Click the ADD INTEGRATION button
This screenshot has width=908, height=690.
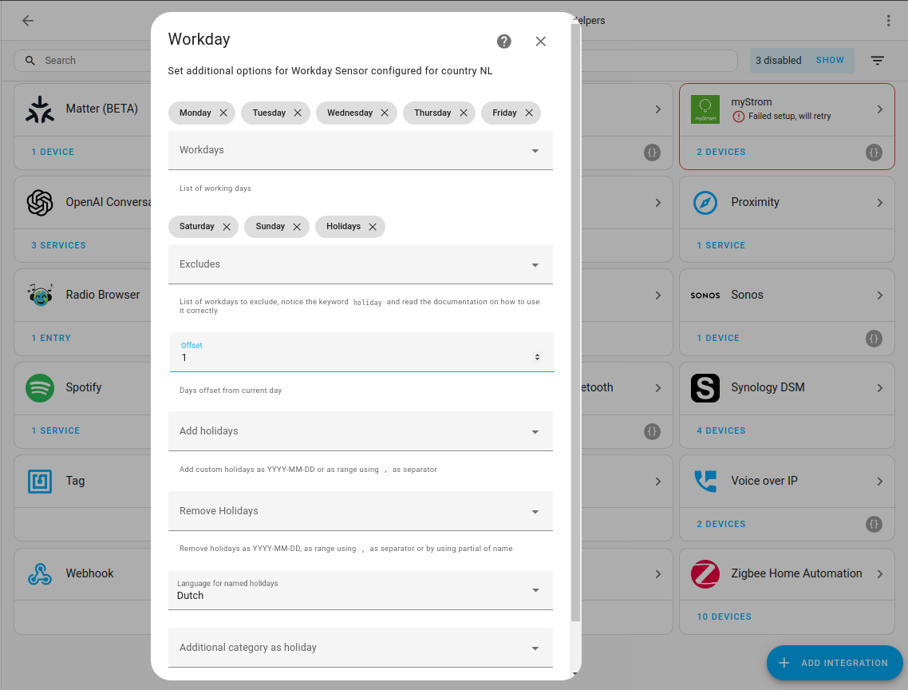pyautogui.click(x=835, y=663)
